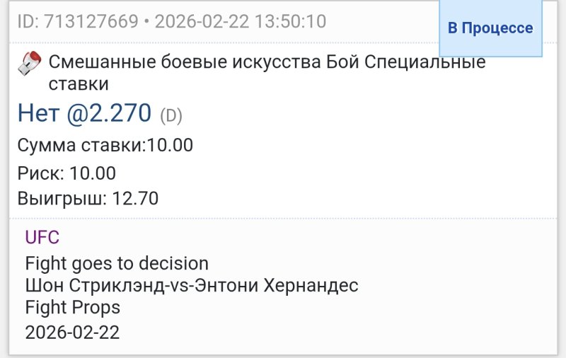The height and width of the screenshot is (358, 566).
Task: Click the "Сумма ставки:10.00" line
Action: tap(105, 146)
